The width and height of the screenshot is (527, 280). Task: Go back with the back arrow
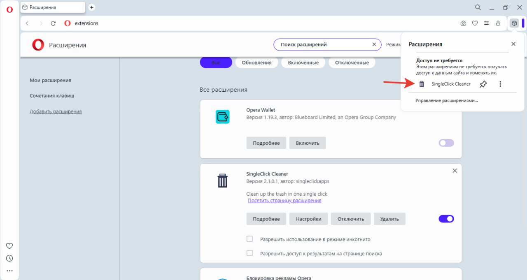tap(27, 23)
